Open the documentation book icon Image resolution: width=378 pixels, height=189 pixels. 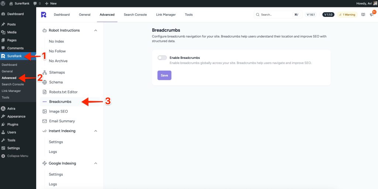363,15
